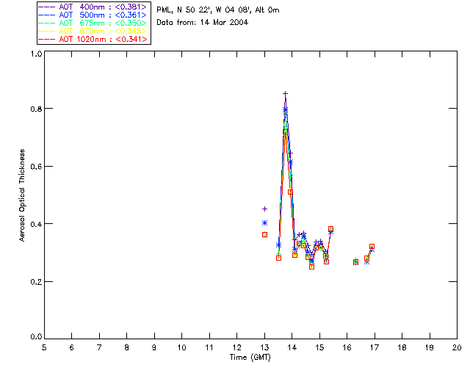Click the y-axis tick label 0.2

coord(36,282)
